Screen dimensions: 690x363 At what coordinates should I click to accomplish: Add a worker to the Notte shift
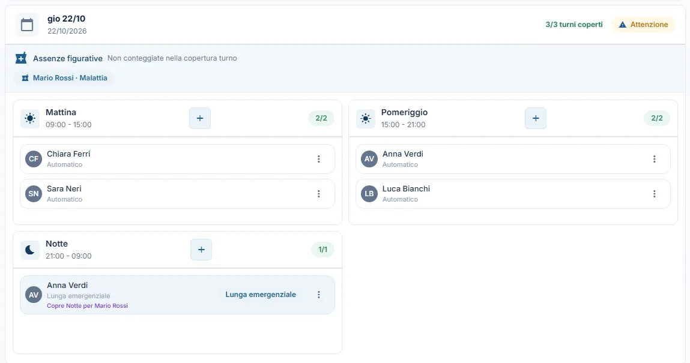[x=201, y=250]
